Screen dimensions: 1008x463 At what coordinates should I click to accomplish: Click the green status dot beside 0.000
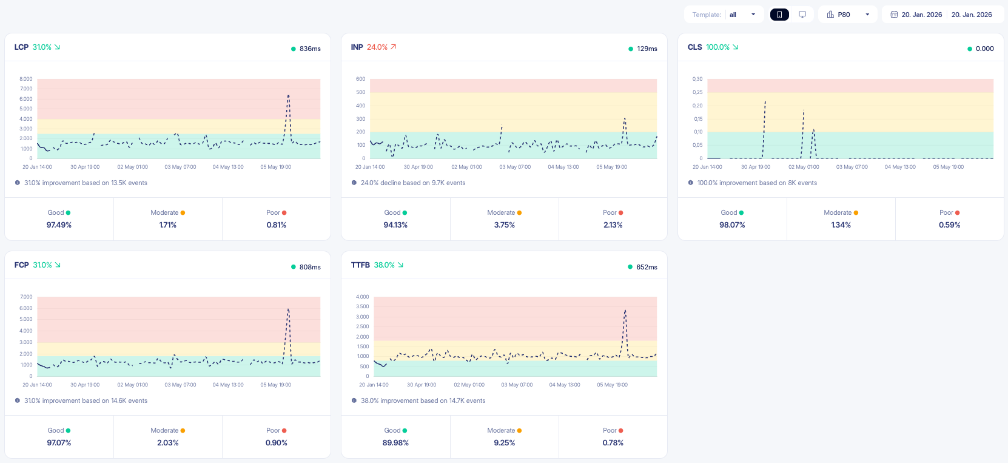969,49
